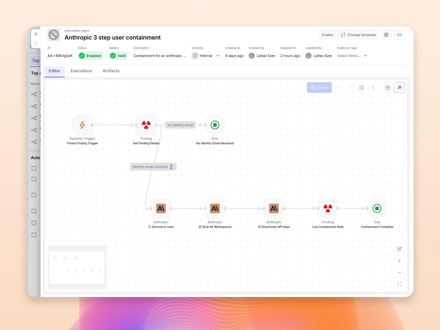Expand the Exaforce Tags selector
The width and height of the screenshot is (440, 330).
pyautogui.click(x=352, y=56)
